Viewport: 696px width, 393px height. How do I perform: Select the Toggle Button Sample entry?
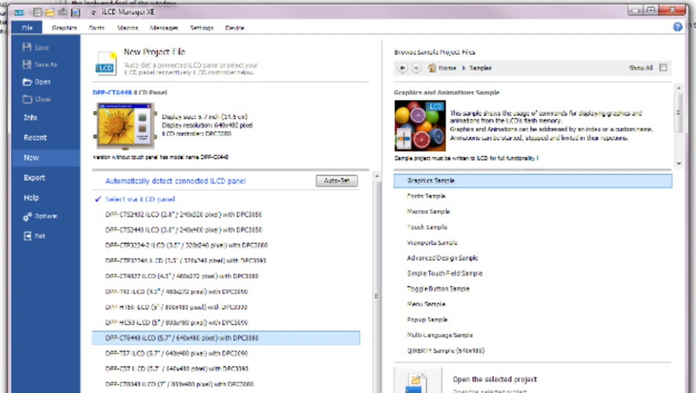(438, 289)
